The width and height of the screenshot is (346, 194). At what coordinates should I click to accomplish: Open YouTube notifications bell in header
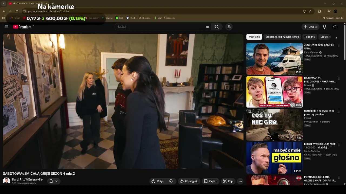pos(325,27)
